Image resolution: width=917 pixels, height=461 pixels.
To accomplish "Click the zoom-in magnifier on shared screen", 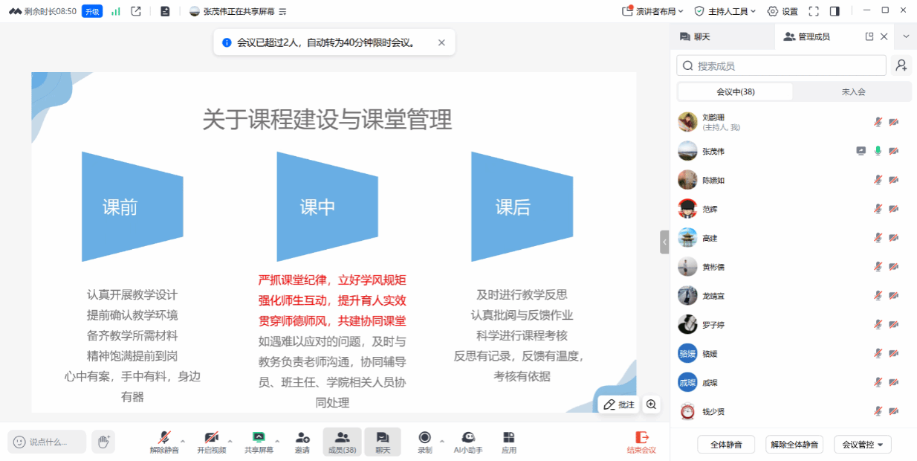I will pos(651,404).
